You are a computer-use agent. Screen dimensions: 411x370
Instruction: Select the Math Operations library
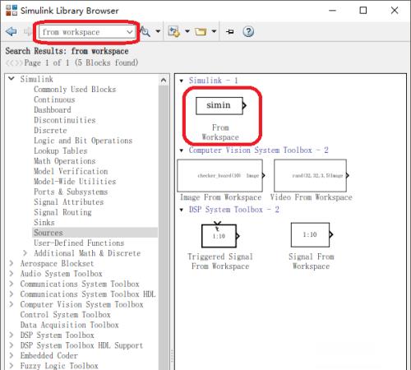point(65,161)
